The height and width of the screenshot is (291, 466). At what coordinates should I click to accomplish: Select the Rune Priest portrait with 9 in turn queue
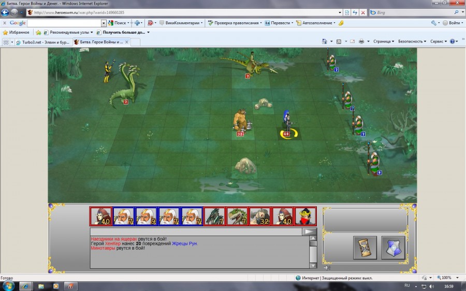pyautogui.click(x=146, y=216)
